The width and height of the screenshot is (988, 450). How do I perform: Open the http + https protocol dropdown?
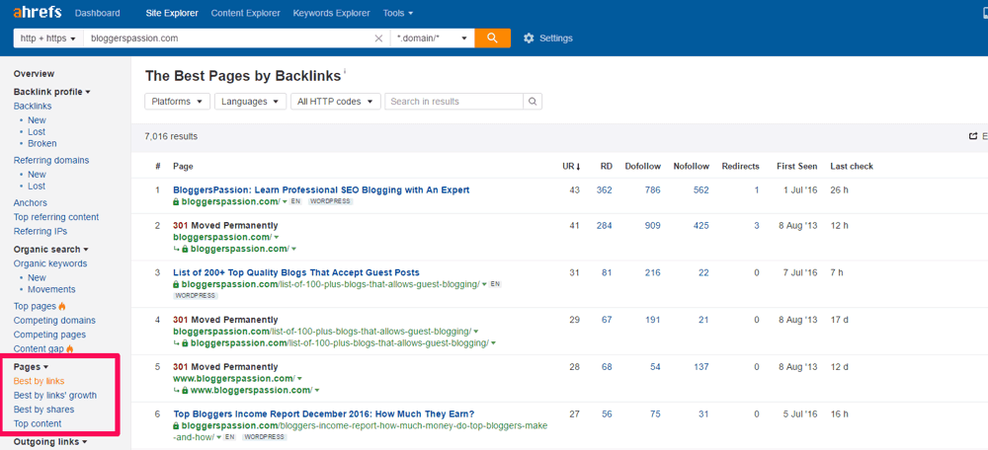point(47,38)
